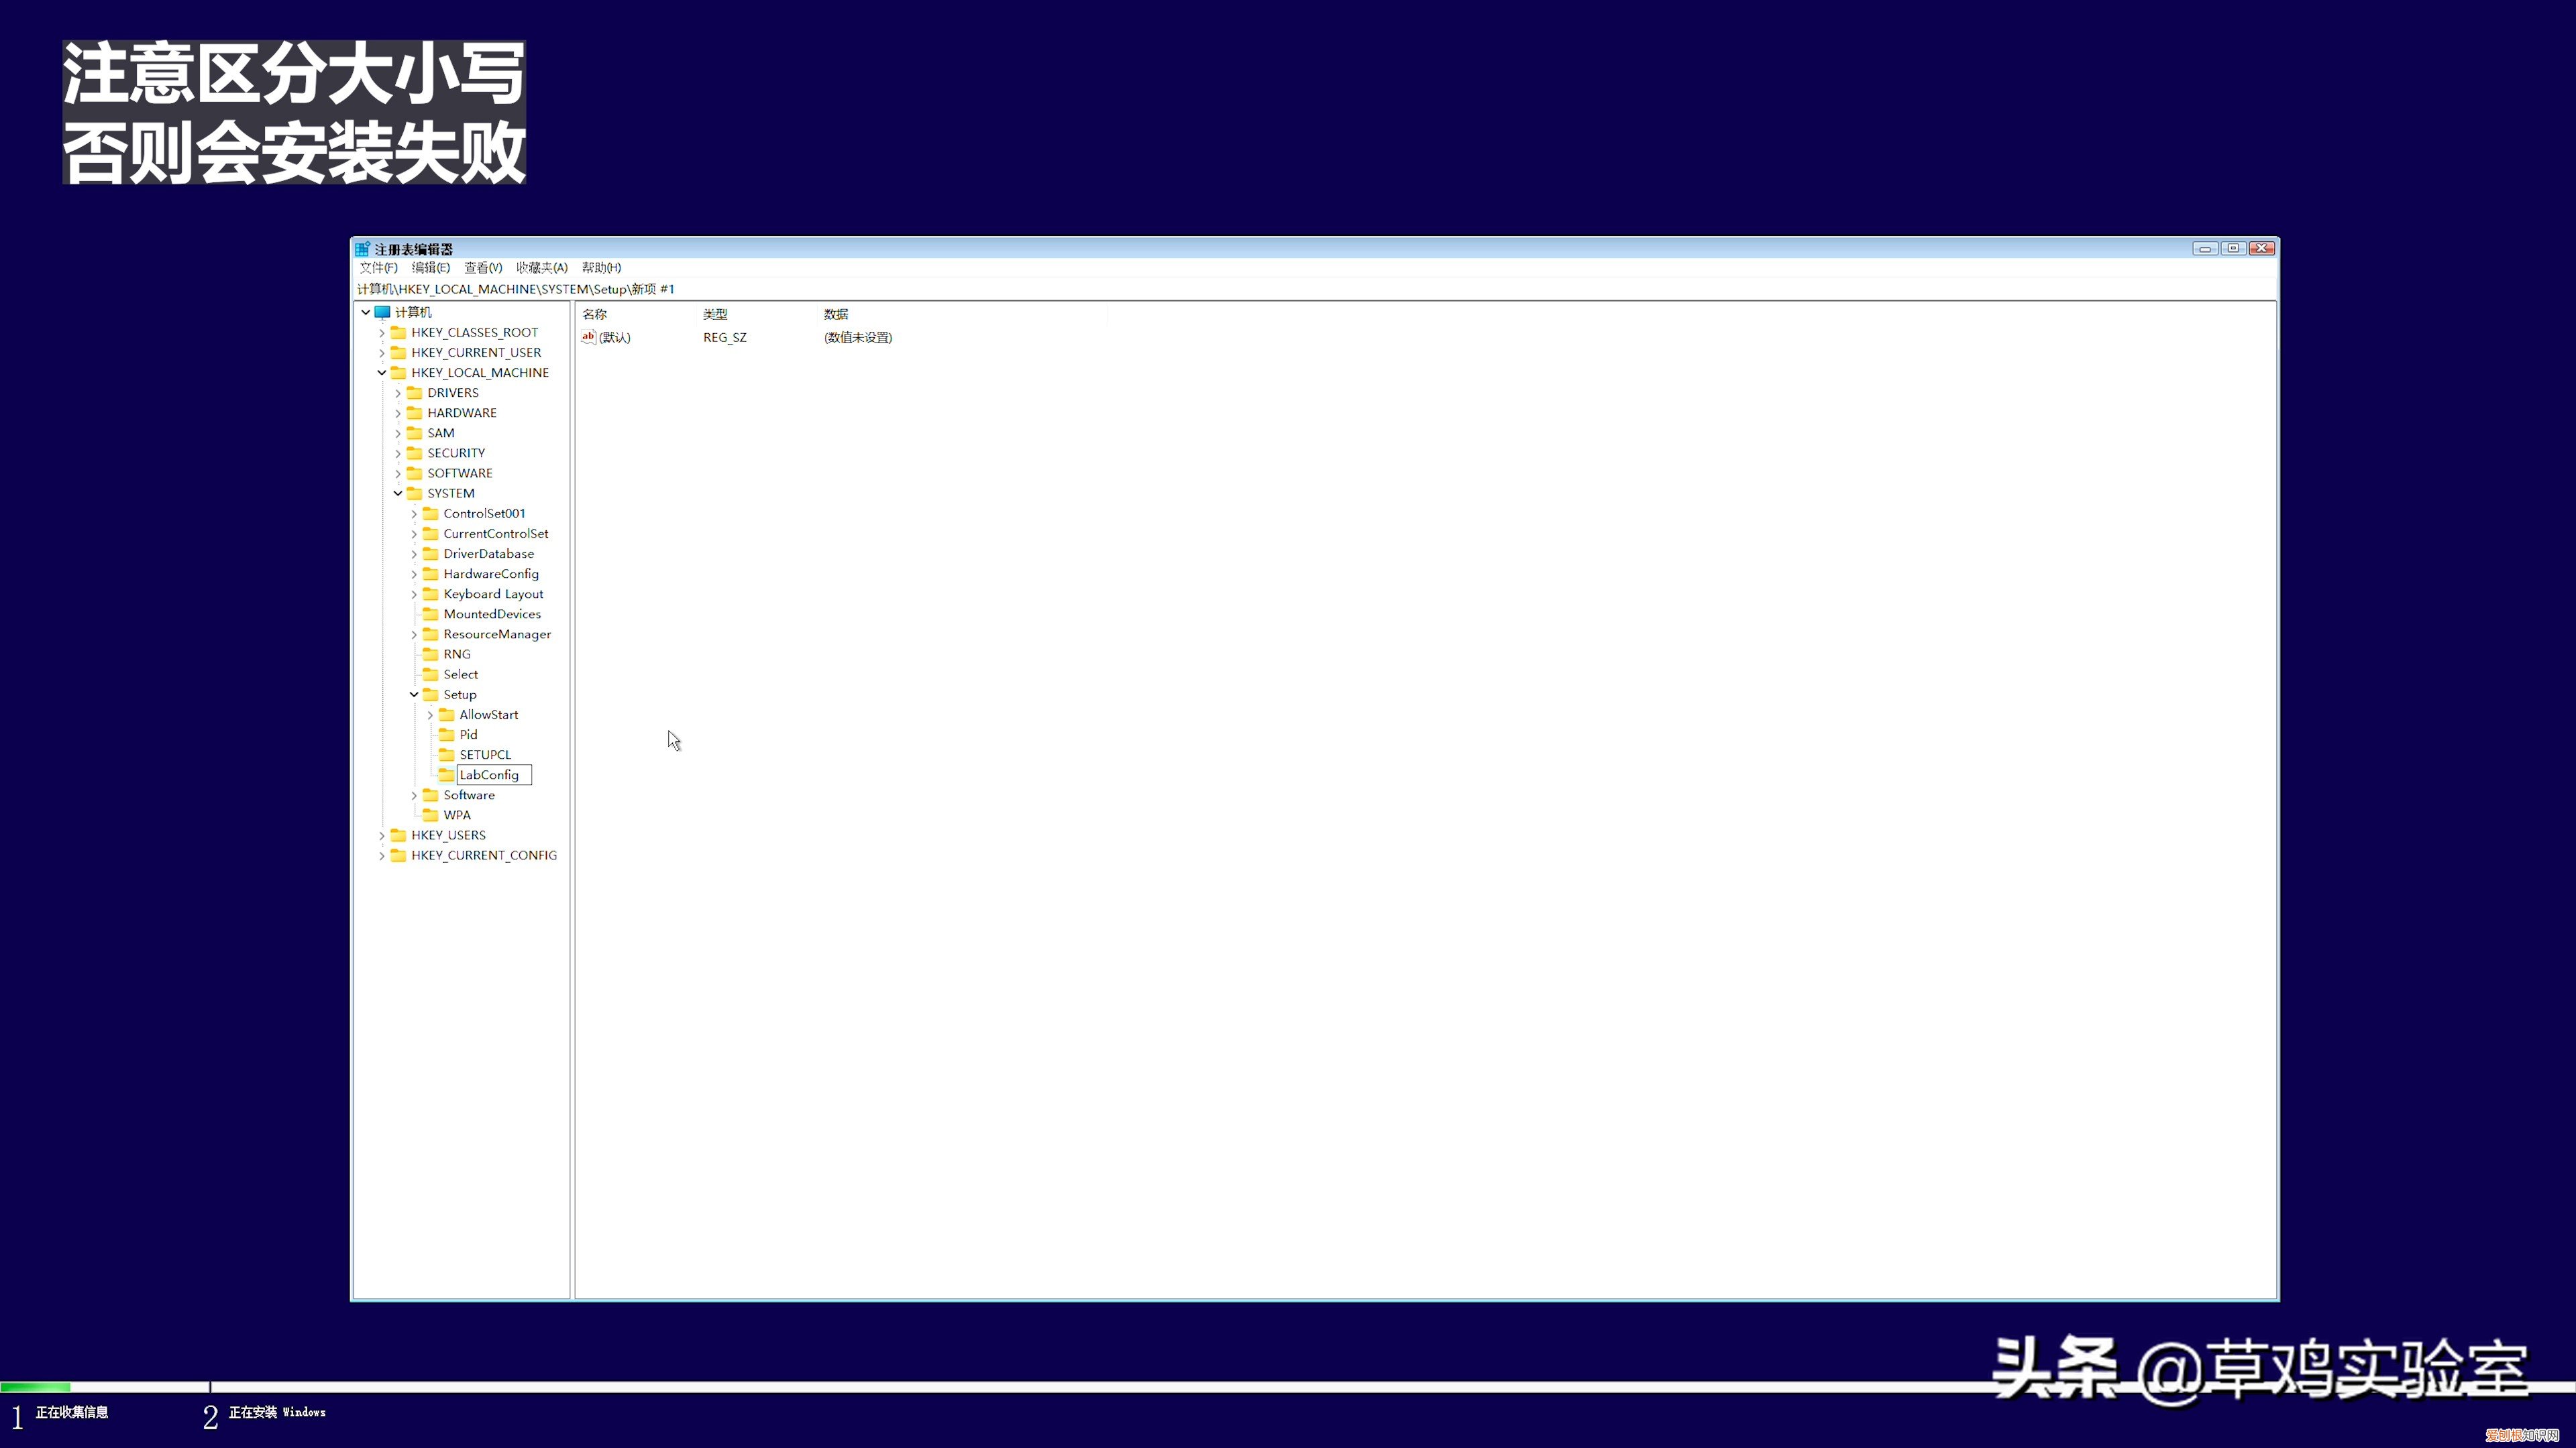
Task: Click the MountedDevices folder icon
Action: tap(430, 613)
